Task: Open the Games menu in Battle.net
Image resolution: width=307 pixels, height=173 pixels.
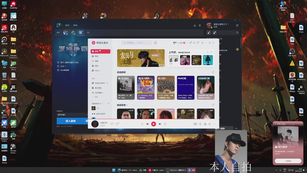Action: [68, 25]
